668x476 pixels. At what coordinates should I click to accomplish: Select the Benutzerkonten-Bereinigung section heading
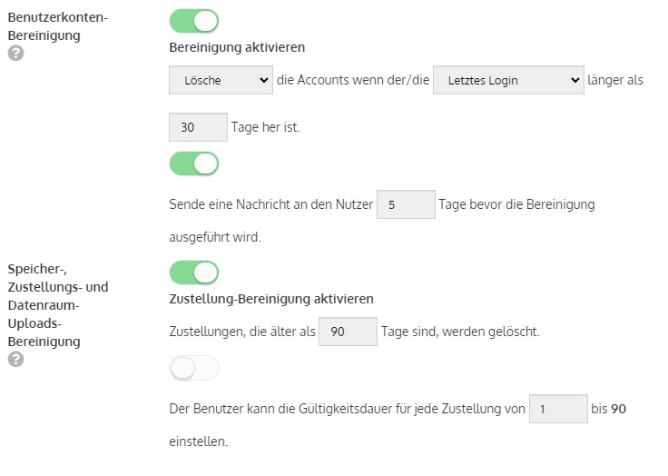(x=58, y=26)
